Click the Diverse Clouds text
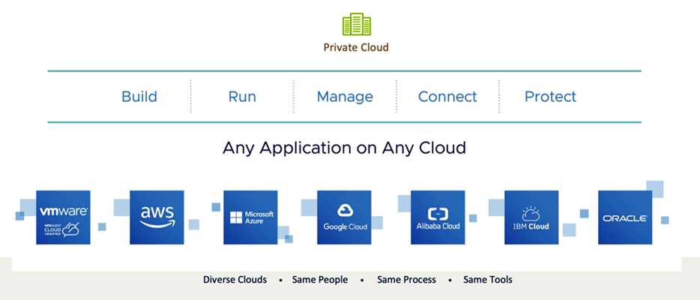 tap(235, 280)
